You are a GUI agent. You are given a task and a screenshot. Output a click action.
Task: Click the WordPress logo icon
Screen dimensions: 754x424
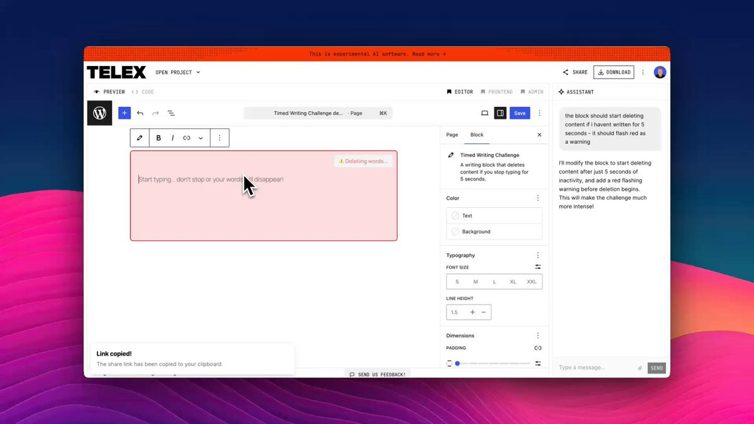(99, 113)
